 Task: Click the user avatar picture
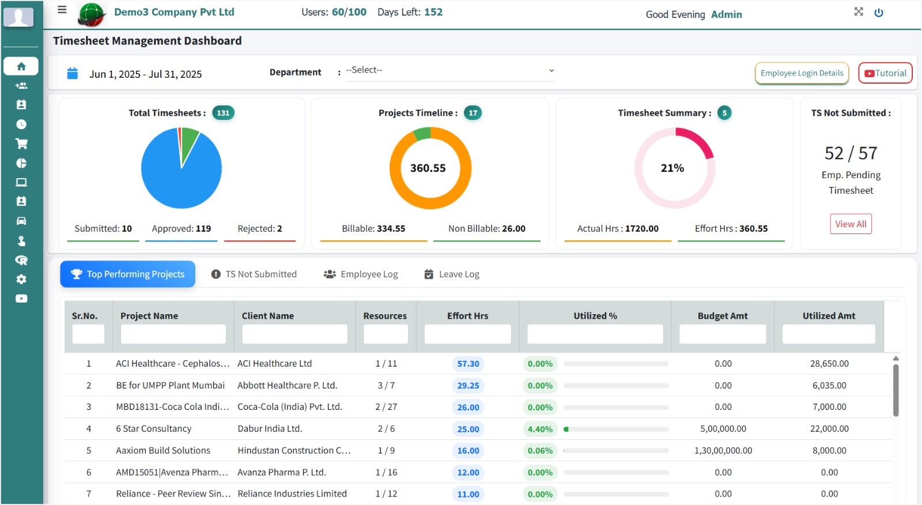click(x=18, y=17)
